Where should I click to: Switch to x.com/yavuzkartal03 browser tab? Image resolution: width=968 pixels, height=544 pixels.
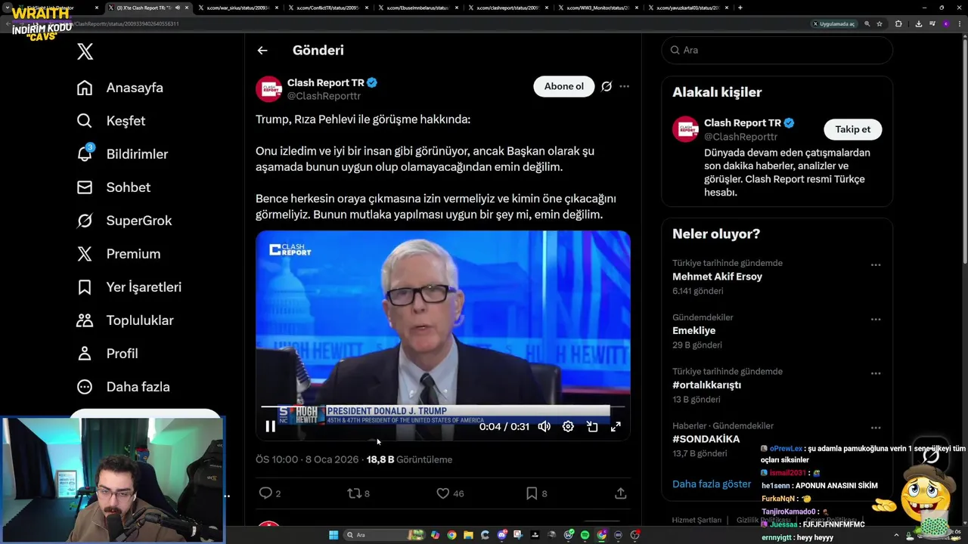click(687, 8)
